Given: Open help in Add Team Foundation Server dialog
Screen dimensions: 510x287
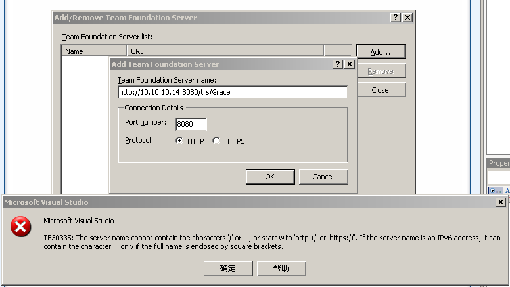Looking at the screenshot, I should click(338, 64).
